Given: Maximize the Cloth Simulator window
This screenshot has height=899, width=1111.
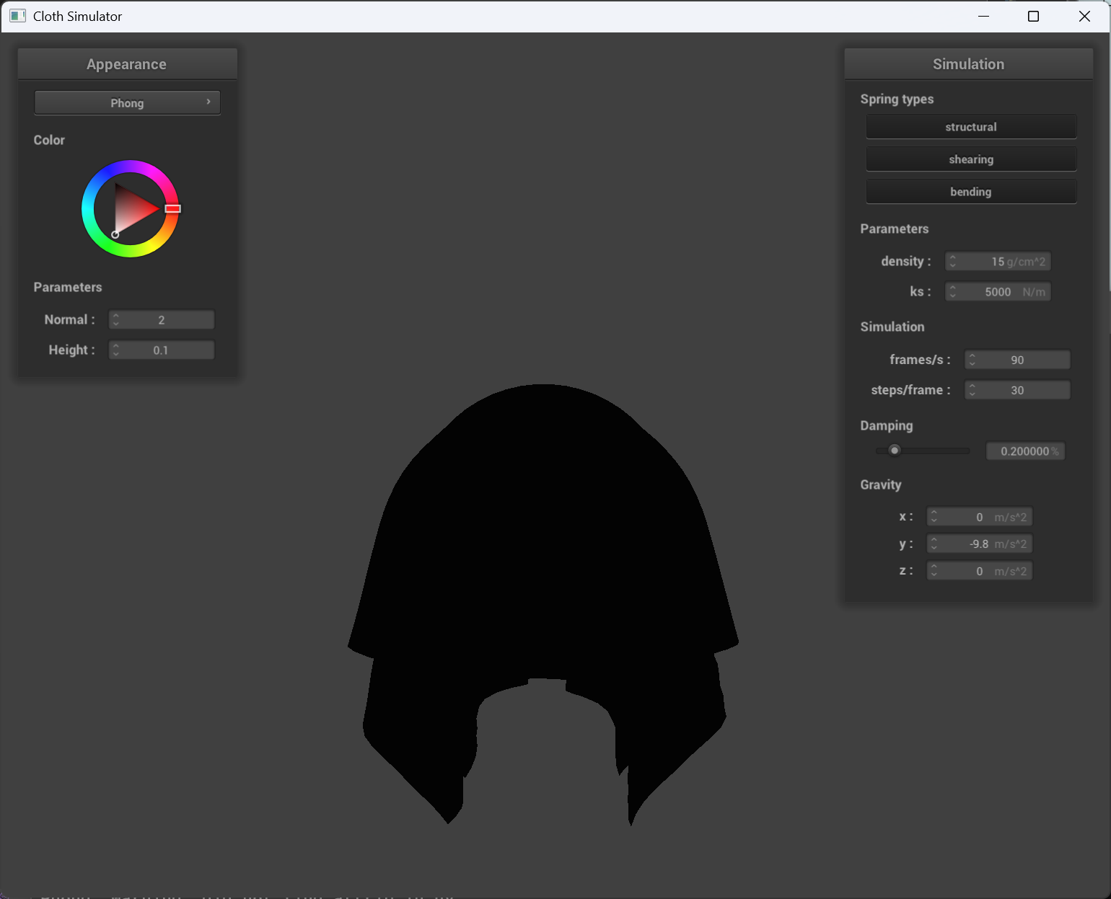Looking at the screenshot, I should point(1033,16).
